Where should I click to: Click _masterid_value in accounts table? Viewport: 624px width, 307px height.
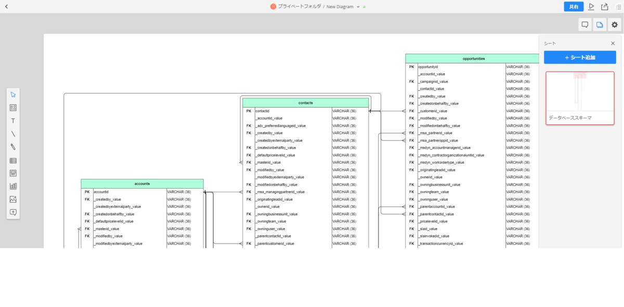[x=106, y=229]
